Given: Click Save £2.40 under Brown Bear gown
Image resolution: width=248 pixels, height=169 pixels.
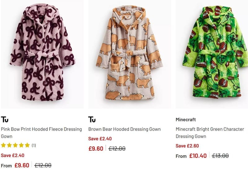Looking at the screenshot, I should [100, 139].
